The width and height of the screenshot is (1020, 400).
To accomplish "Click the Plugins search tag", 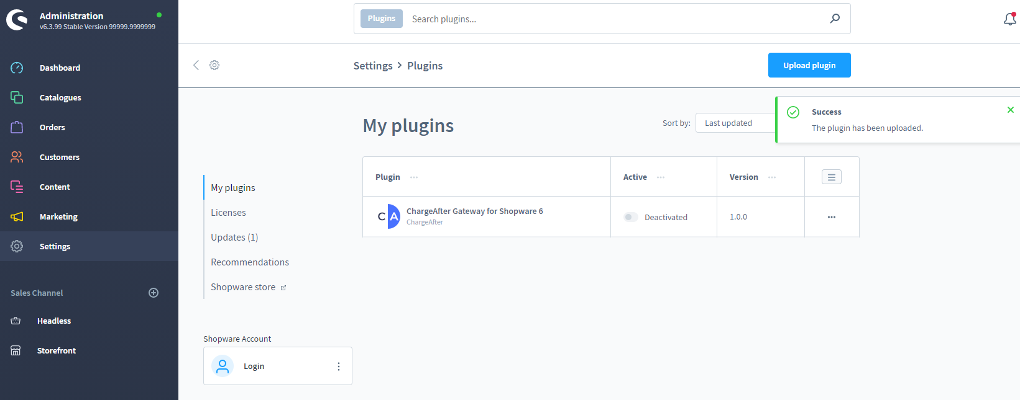I will click(382, 19).
